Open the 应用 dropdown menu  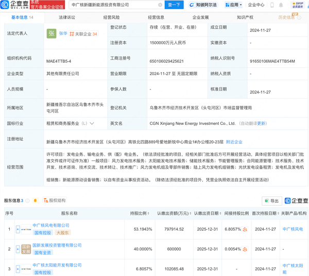(233, 5)
